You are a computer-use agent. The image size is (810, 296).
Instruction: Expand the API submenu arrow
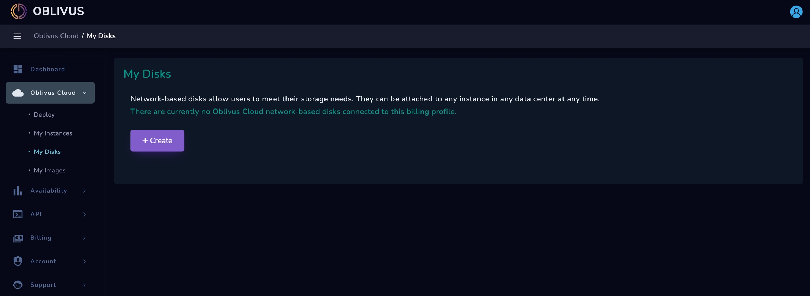tap(85, 214)
